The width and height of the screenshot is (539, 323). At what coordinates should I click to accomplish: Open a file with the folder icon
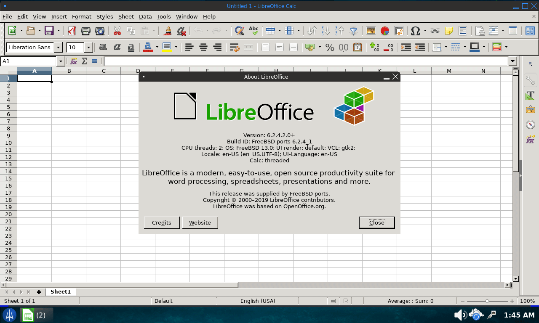click(30, 31)
